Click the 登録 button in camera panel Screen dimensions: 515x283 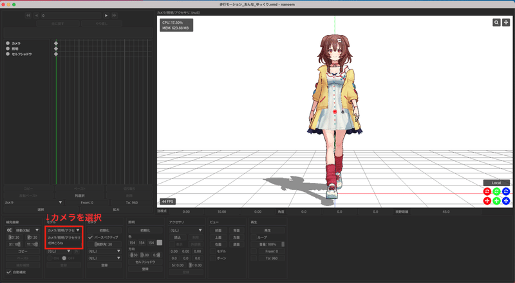[x=104, y=265]
